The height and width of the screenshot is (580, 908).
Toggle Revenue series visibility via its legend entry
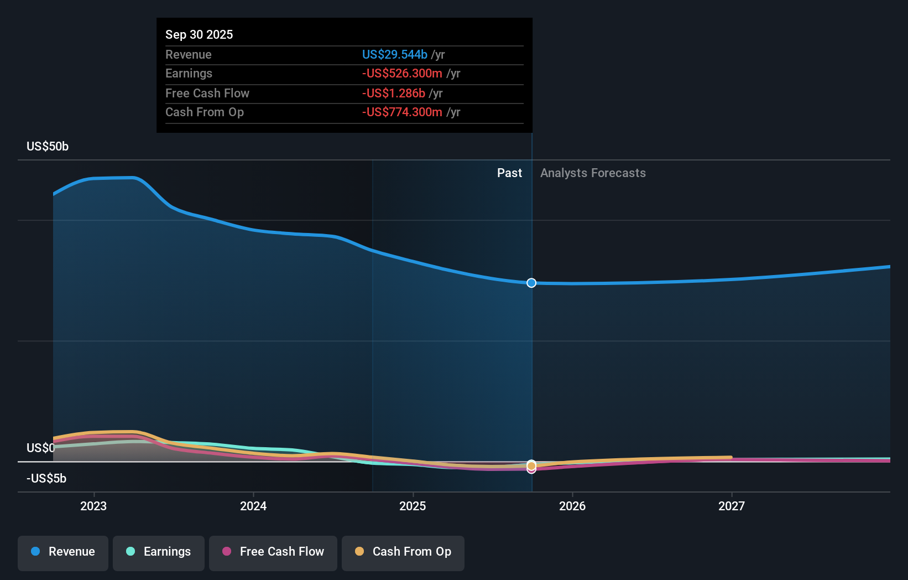(x=62, y=552)
